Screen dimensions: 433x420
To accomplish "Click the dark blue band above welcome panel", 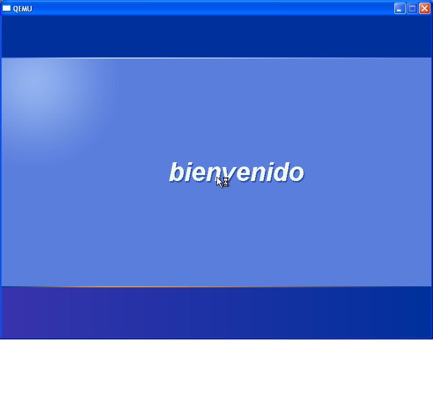I will [x=215, y=36].
